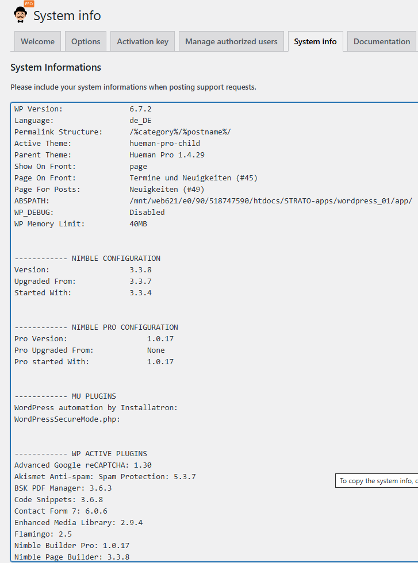Click the Language value de_DE

[140, 120]
